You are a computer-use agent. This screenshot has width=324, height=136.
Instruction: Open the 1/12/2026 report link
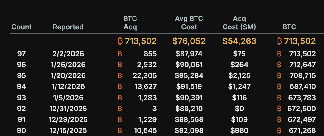[x=68, y=87]
